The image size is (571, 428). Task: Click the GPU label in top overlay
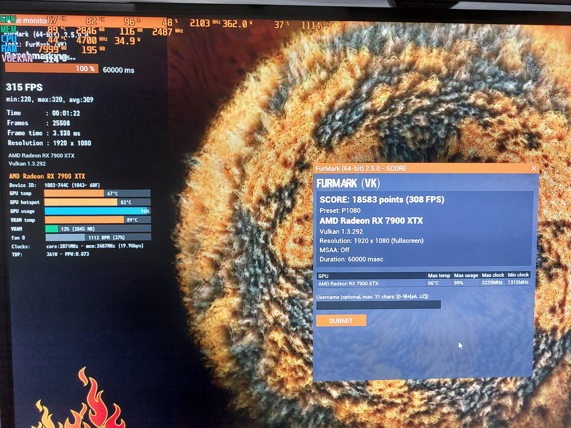(x=9, y=19)
